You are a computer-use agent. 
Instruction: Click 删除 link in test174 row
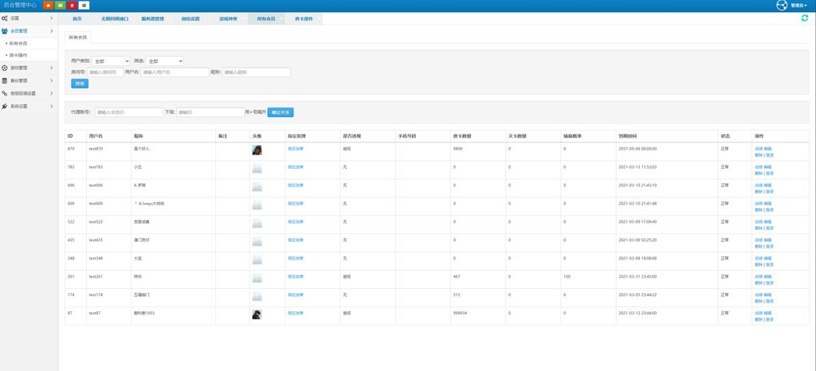click(x=759, y=302)
